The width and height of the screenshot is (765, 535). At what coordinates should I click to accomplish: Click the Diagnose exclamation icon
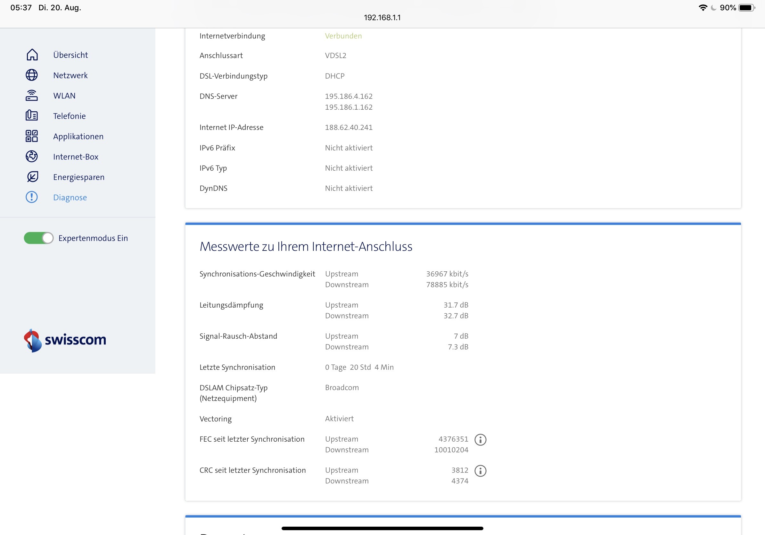(x=32, y=197)
